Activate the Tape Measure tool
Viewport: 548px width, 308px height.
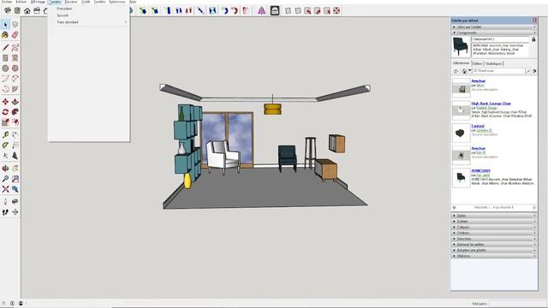(5, 135)
